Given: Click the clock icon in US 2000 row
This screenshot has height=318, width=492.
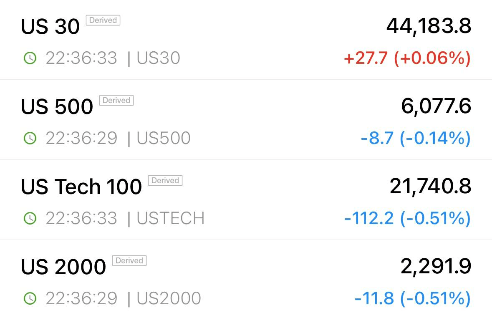Looking at the screenshot, I should [x=30, y=298].
